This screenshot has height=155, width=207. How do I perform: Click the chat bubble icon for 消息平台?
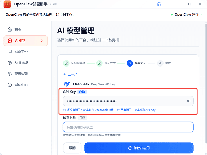[x=10, y=52]
